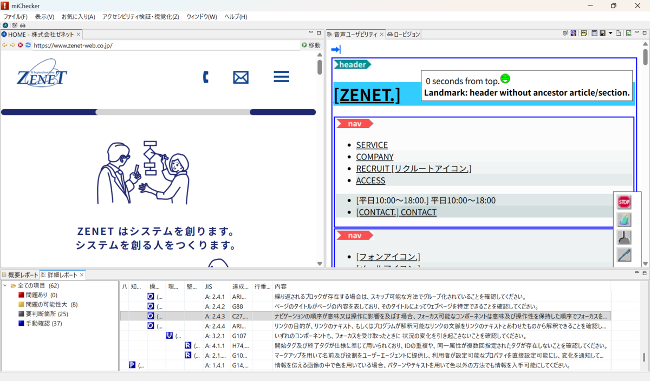
Task: Click the save floppy disk icon in voice panel
Action: coord(602,34)
